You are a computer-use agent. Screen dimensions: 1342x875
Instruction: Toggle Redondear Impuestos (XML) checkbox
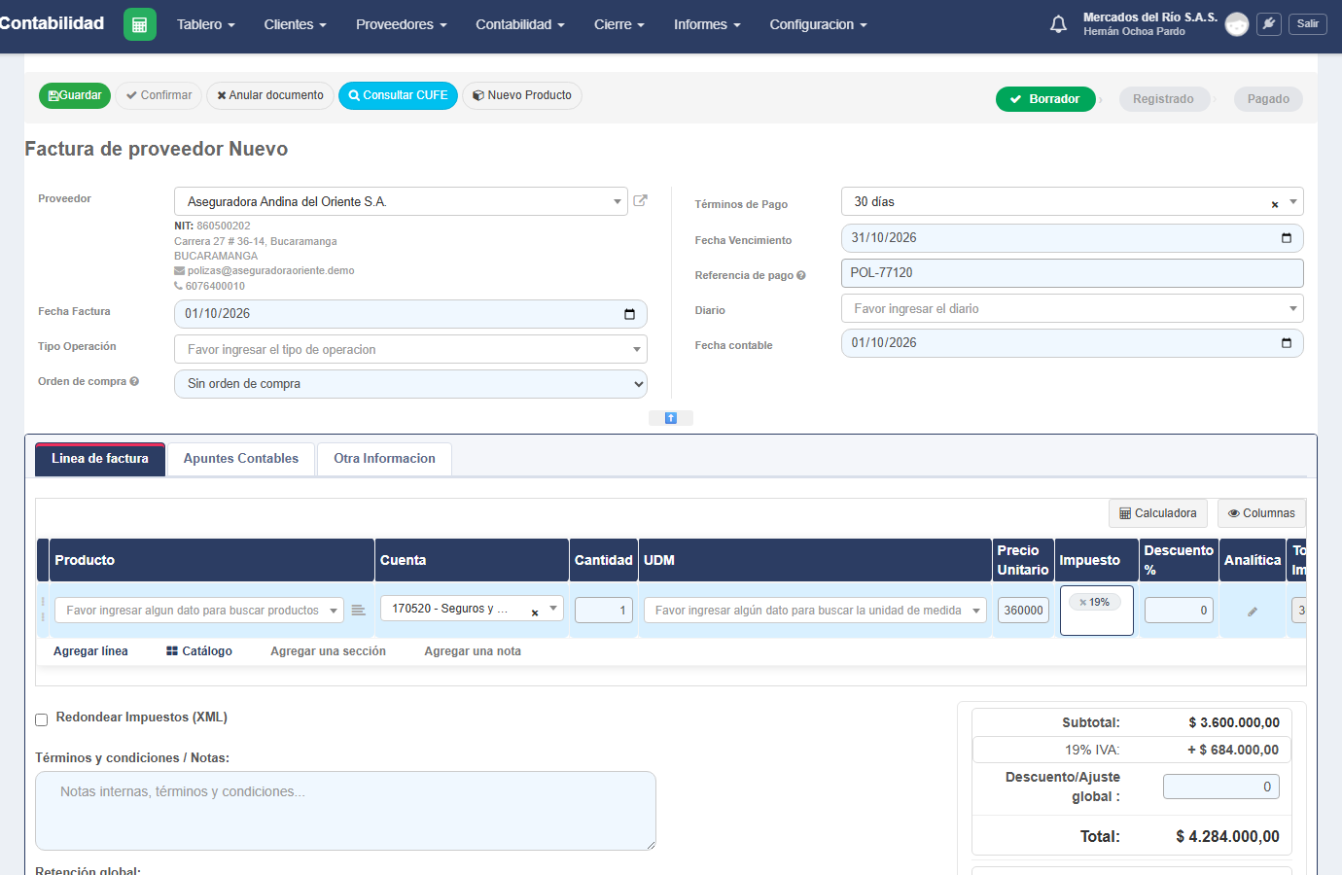(42, 720)
